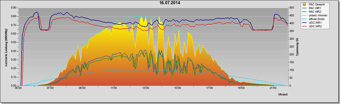Image resolution: width=340 pixels, height=104 pixels.
Task: Click the 250 value on voltage axis
Action: [x=292, y=47]
